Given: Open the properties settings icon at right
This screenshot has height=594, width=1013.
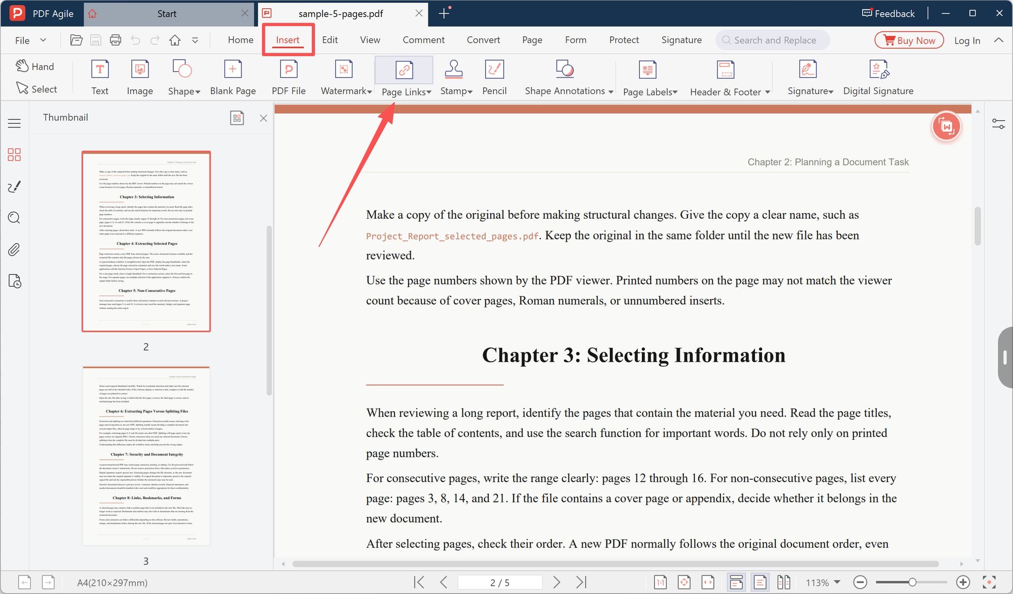Looking at the screenshot, I should [x=998, y=124].
